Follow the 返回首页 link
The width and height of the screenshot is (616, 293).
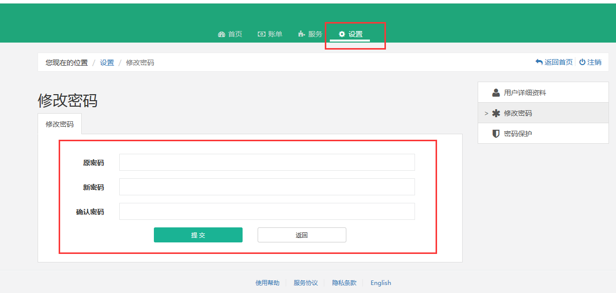click(x=554, y=62)
